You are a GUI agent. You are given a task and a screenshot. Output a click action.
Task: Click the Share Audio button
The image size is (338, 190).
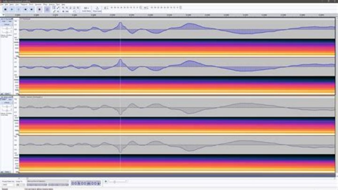[97, 9]
